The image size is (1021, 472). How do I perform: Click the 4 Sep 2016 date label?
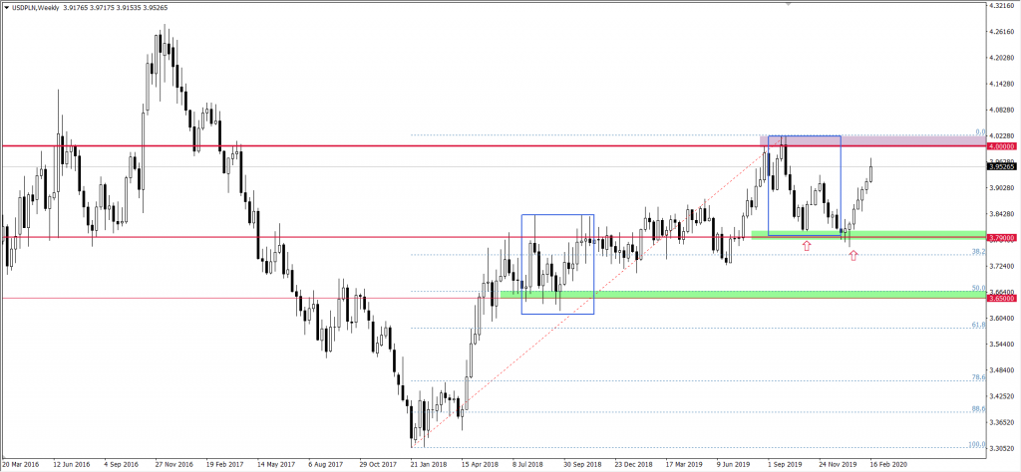(x=122, y=465)
